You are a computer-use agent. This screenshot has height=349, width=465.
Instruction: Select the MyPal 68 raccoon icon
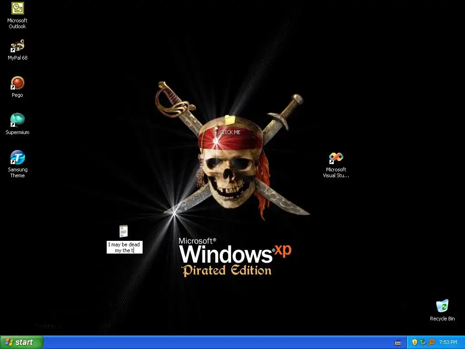(18, 46)
